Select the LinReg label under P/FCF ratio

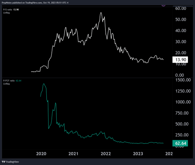(x=6, y=84)
